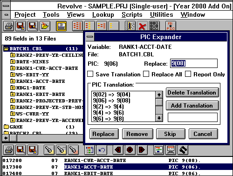The image size is (233, 176).
Task: Tick the Report Only checkbox
Action: pos(188,74)
